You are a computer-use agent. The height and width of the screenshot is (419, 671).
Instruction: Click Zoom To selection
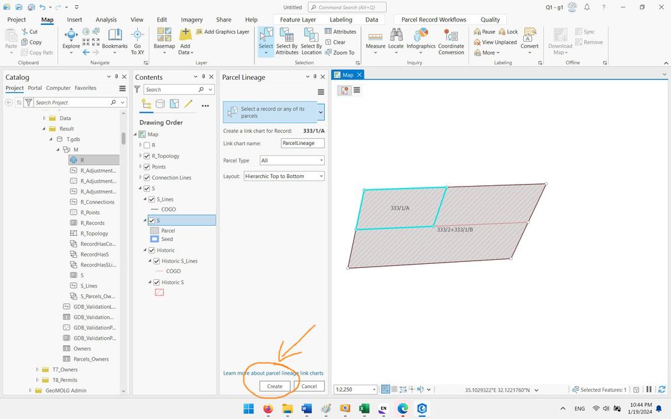pos(340,52)
